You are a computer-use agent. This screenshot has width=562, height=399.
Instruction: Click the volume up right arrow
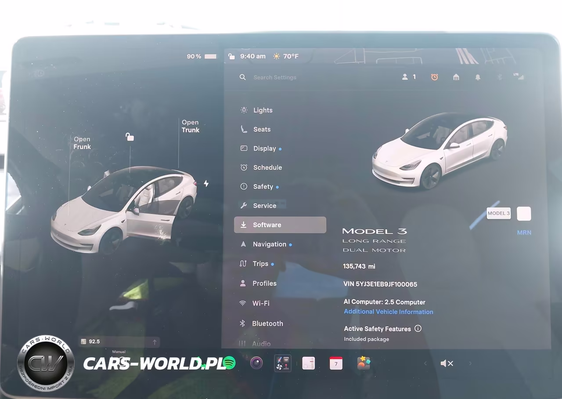coord(470,363)
